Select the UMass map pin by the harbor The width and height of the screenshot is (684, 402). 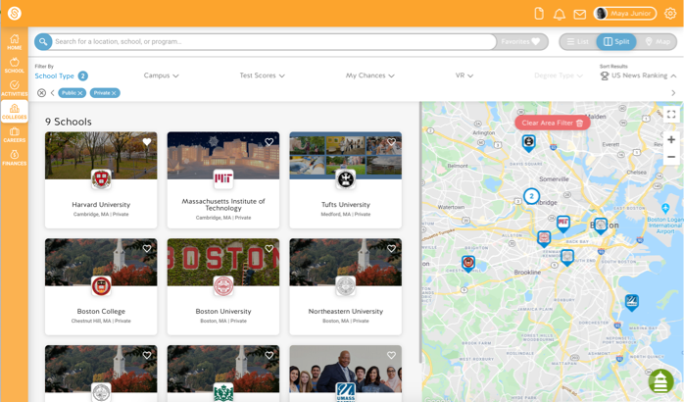click(632, 302)
